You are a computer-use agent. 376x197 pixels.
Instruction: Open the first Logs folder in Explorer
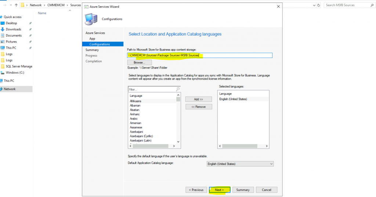point(9,54)
